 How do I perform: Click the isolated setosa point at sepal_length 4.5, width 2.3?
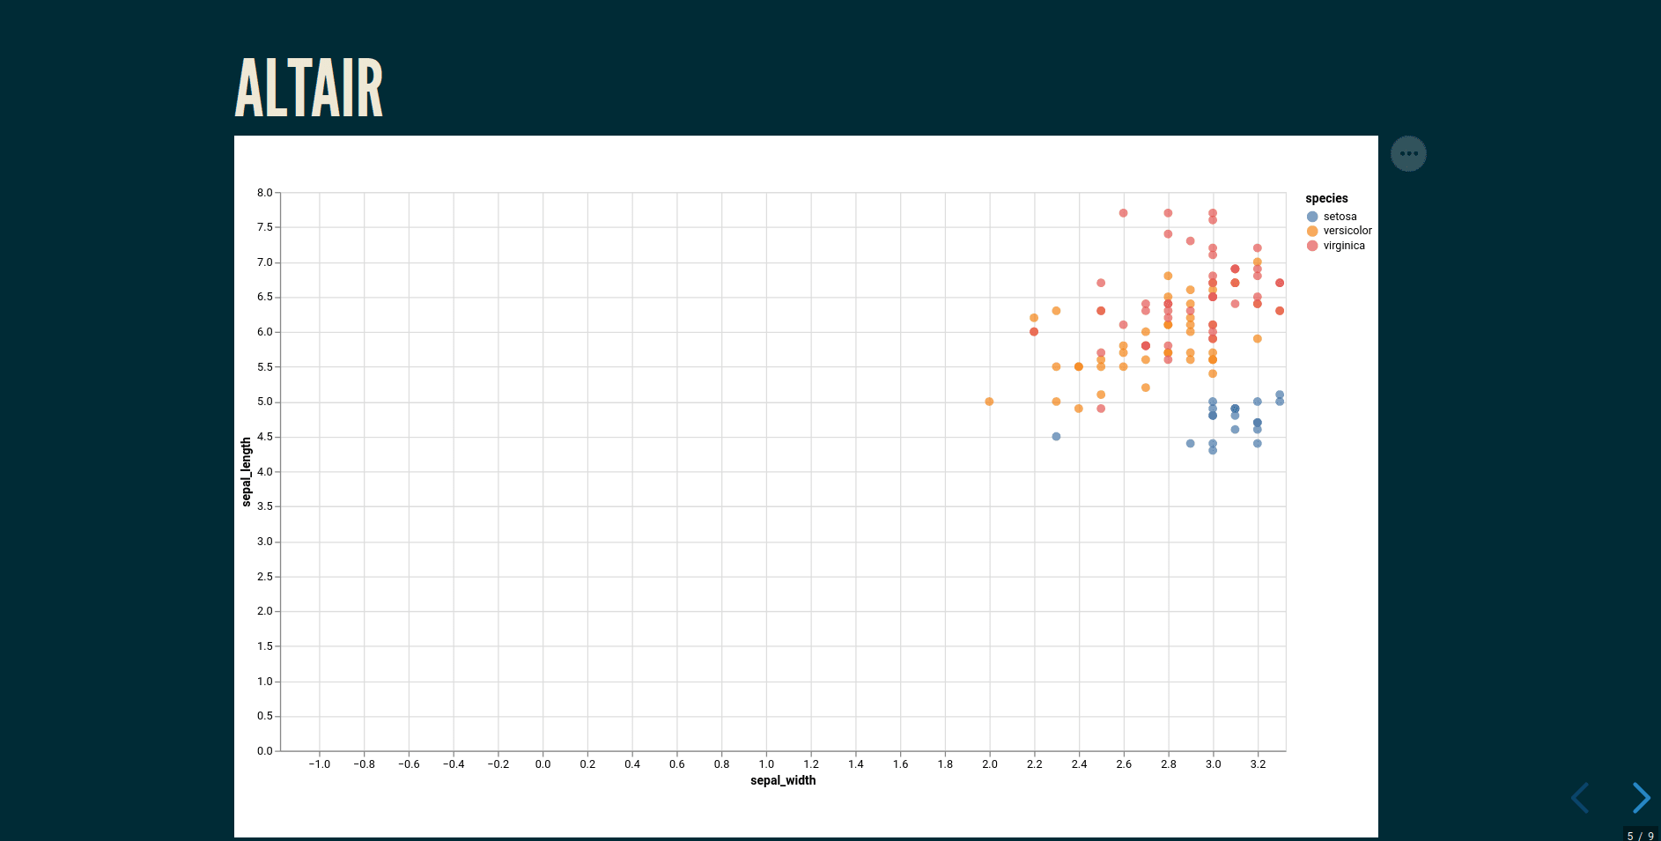coord(1056,437)
